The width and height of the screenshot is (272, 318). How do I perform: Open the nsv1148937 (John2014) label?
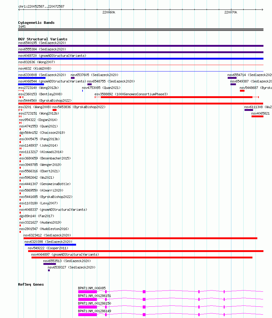[39, 146]
